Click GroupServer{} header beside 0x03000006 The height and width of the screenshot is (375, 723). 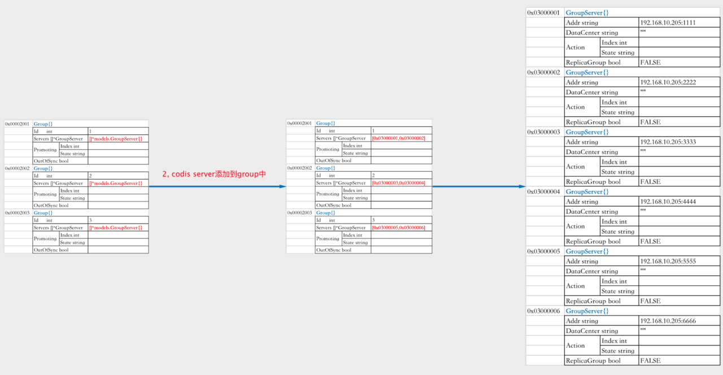point(587,311)
